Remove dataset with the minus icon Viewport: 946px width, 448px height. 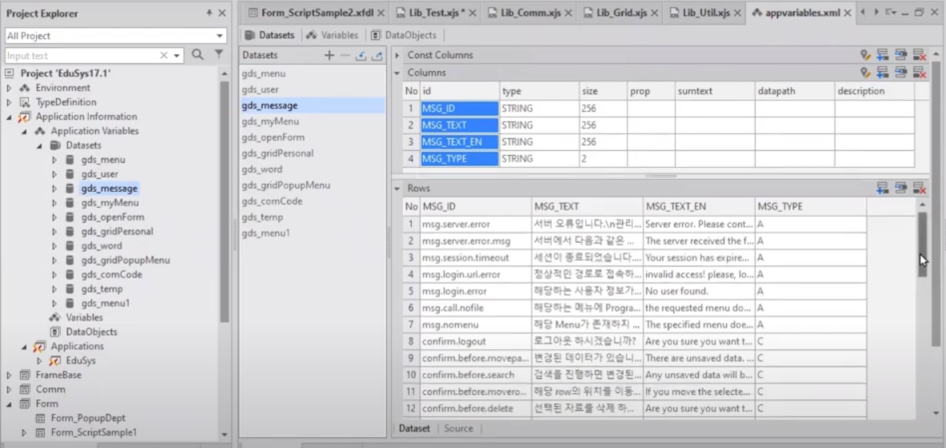[x=344, y=55]
